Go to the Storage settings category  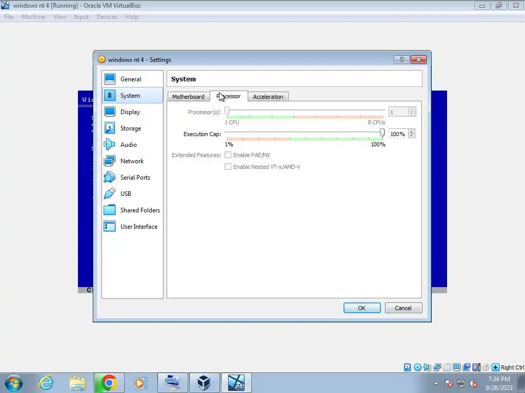tap(132, 128)
